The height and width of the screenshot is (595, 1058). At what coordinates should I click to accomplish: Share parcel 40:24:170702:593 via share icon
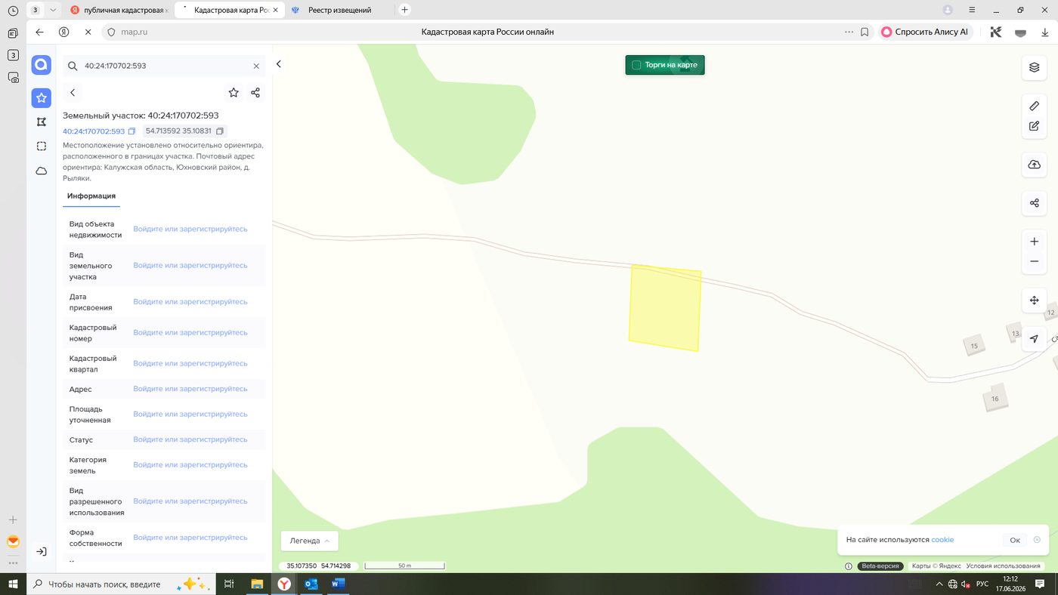coord(255,92)
